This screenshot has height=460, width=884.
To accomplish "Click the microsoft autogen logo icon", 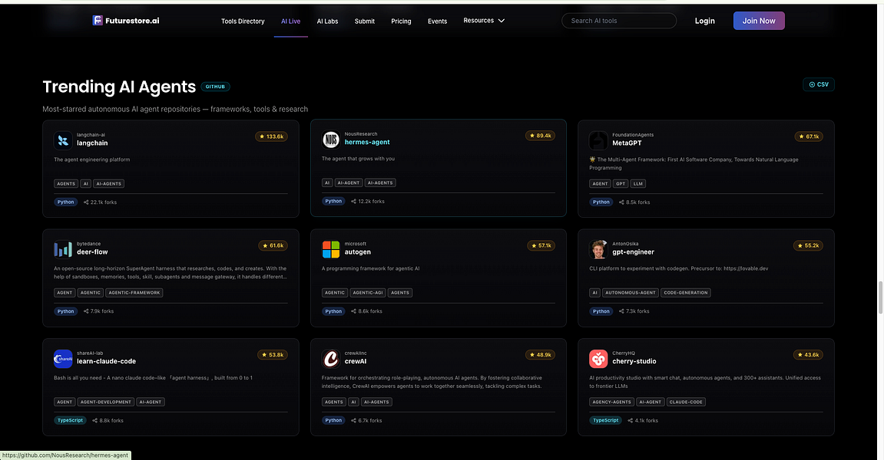I will pyautogui.click(x=331, y=249).
